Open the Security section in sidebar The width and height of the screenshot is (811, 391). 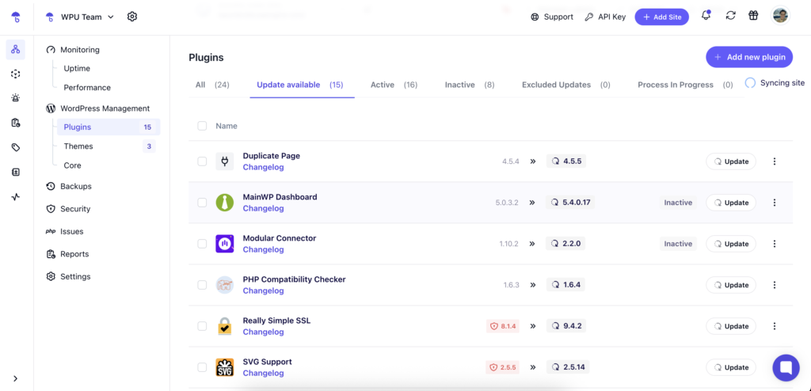tap(68, 209)
